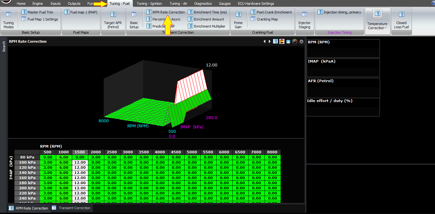This screenshot has height=214, width=435.
Task: Open Closed Loop Fuel settings
Action: point(401,20)
